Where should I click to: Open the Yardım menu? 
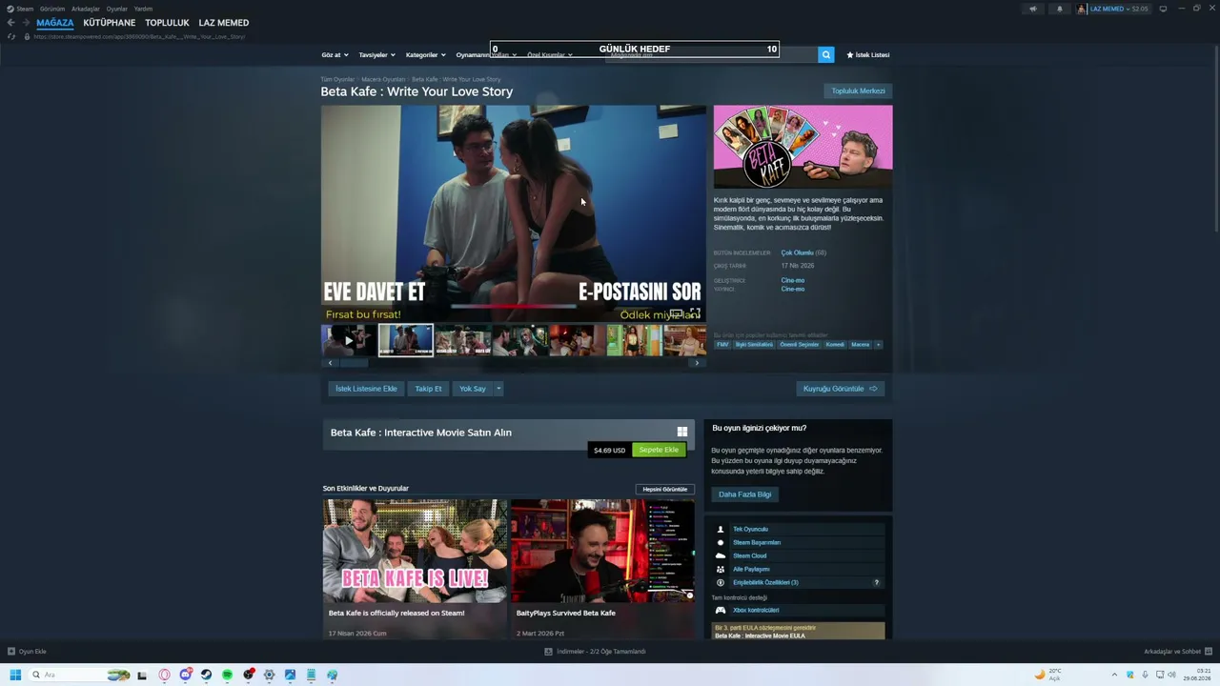click(x=143, y=9)
